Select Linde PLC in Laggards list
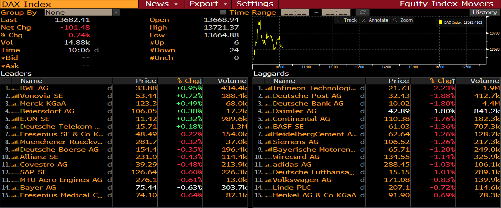The height and width of the screenshot is (208, 501). [292, 188]
